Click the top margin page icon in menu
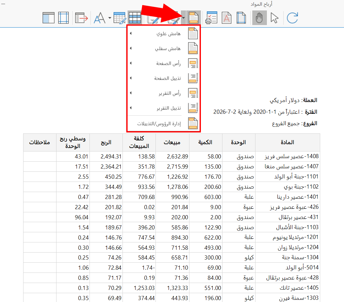This screenshot has width=344, height=302. click(193, 34)
